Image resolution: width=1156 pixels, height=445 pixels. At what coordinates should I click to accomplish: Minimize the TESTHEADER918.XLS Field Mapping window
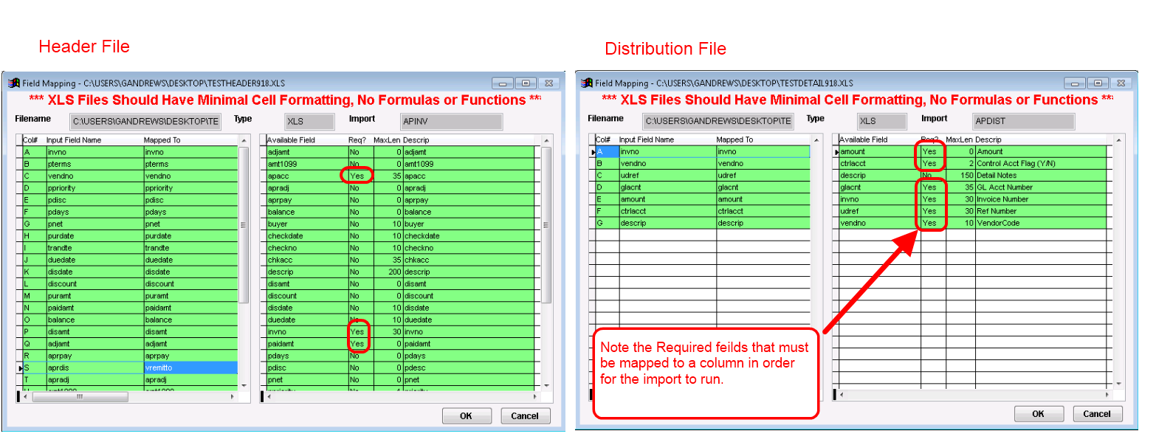point(503,83)
